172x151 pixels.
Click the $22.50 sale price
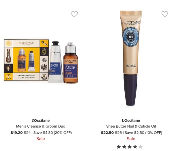coord(107,133)
